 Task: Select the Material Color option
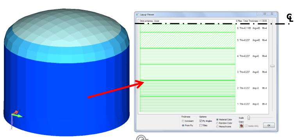click(217, 120)
